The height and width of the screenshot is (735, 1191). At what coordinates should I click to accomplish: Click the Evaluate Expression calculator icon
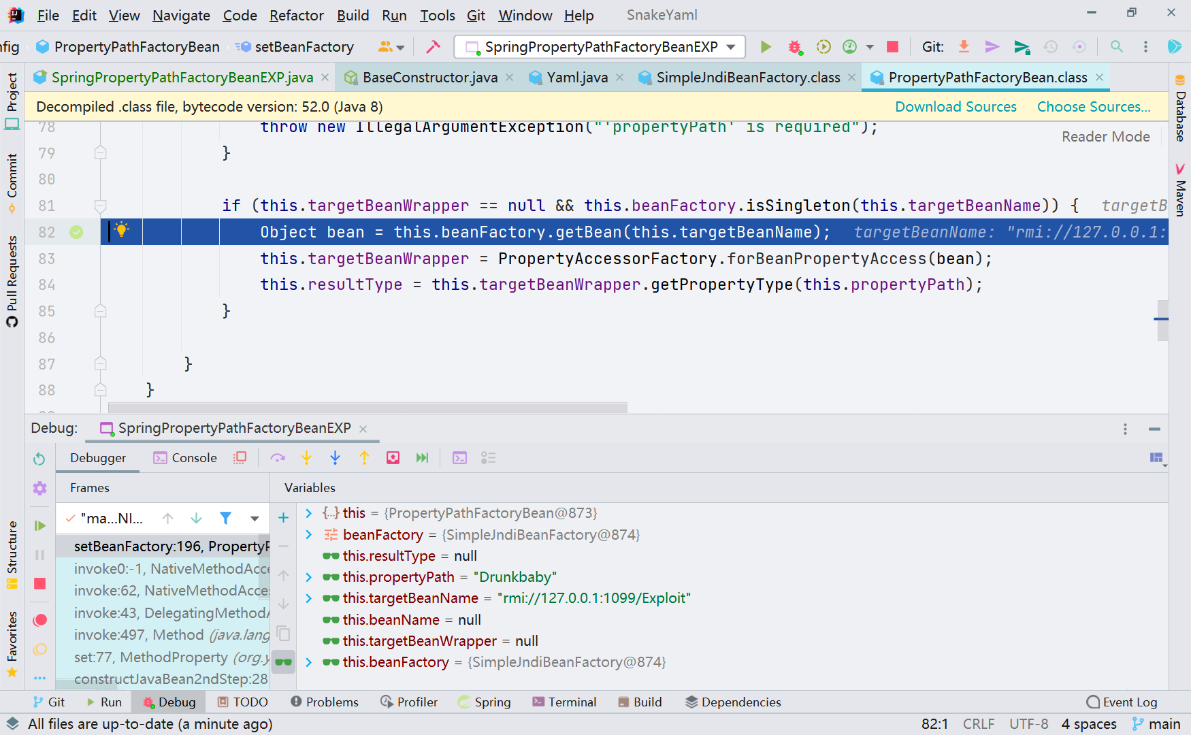(x=459, y=458)
